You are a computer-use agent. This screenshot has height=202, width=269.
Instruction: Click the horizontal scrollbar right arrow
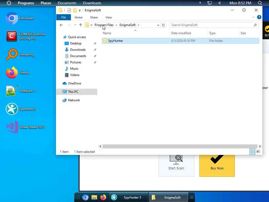click(260, 146)
